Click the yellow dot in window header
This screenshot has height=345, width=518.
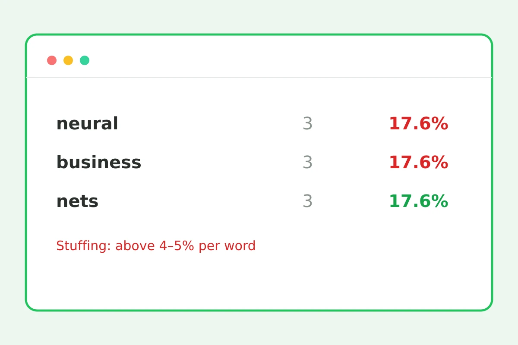tap(68, 60)
